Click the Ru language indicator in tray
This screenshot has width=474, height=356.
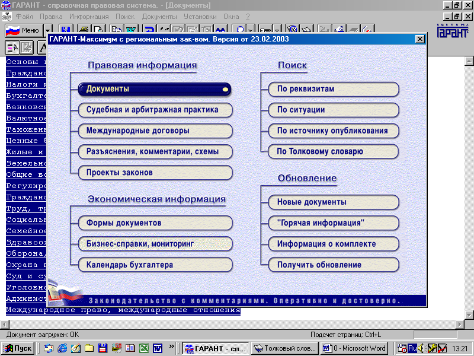(412, 348)
